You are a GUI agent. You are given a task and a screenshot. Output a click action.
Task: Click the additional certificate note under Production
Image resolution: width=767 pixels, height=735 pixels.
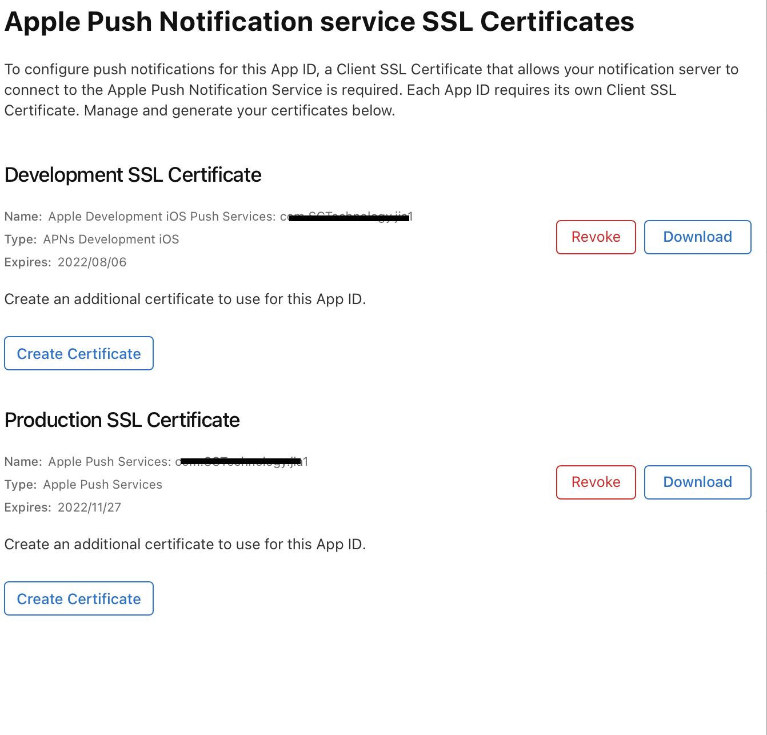185,545
